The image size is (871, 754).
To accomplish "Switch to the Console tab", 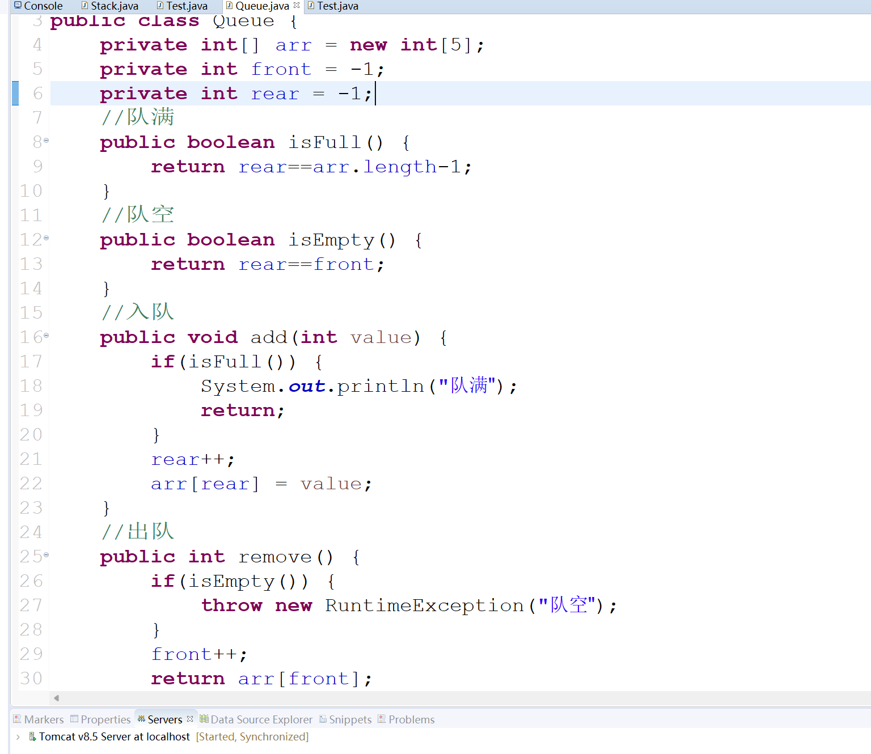I will tap(38, 6).
